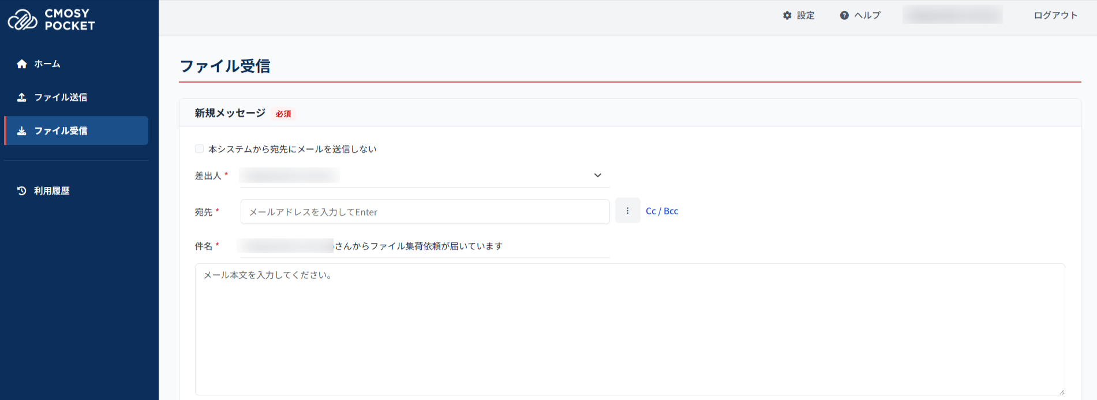This screenshot has width=1097, height=400.
Task: Open 利用履歴 from the sidebar
Action: 52,191
